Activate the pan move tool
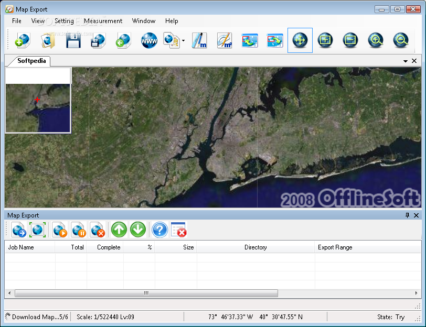Screen dimensions: 426x327 [x=300, y=40]
